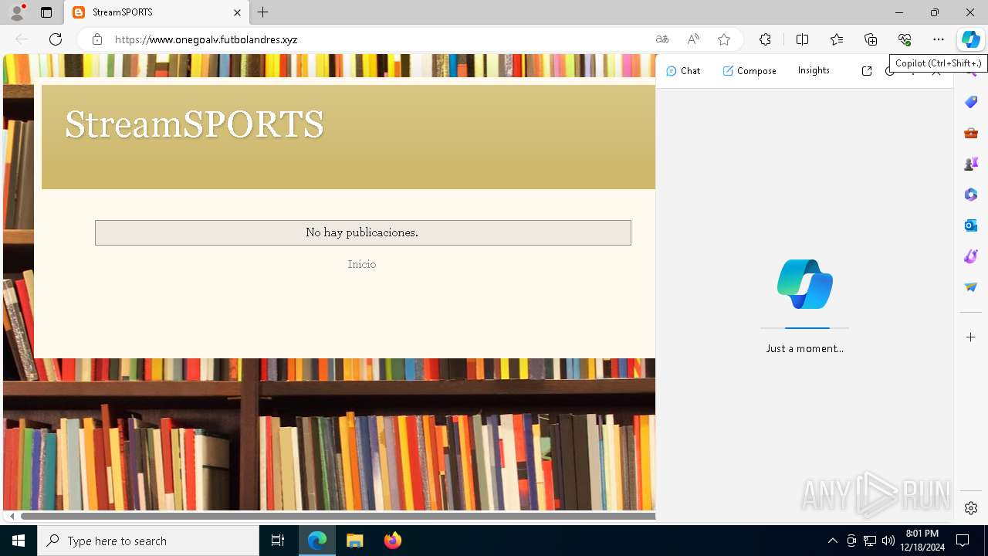Click the address bar URL field
This screenshot has width=988, height=556.
tap(378, 39)
